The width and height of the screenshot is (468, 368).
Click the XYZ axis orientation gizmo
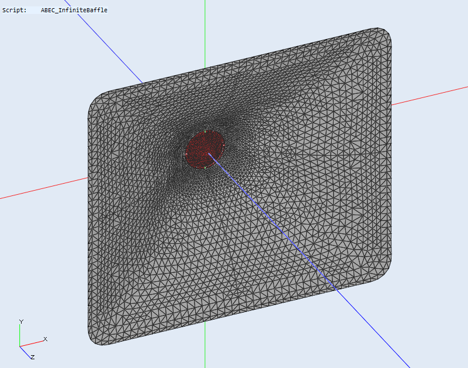click(32, 339)
